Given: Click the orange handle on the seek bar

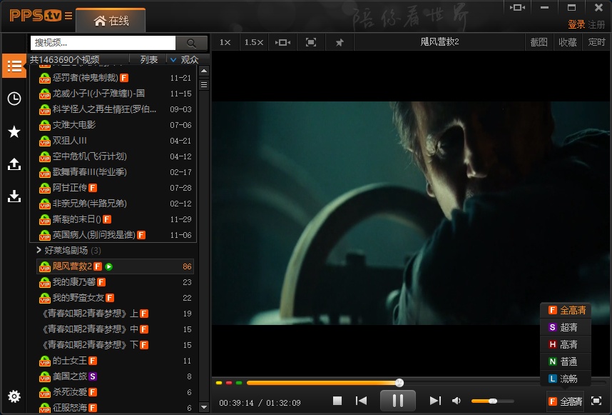Looking at the screenshot, I should click(x=399, y=383).
